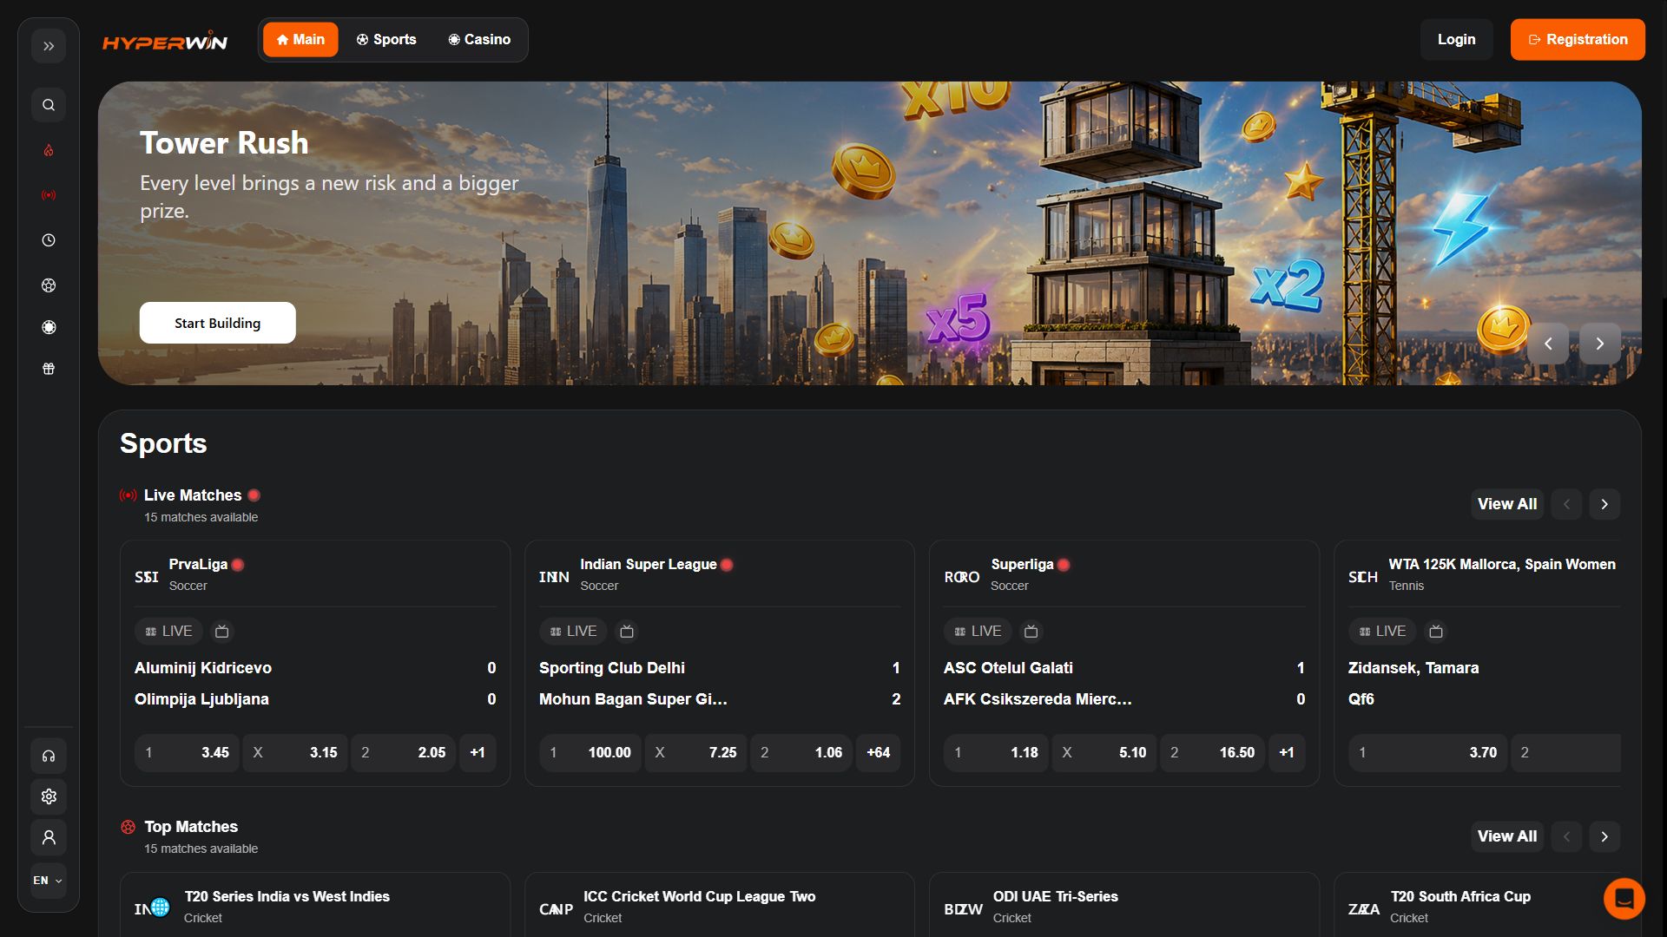
Task: Open the EN language dropdown
Action: click(49, 881)
